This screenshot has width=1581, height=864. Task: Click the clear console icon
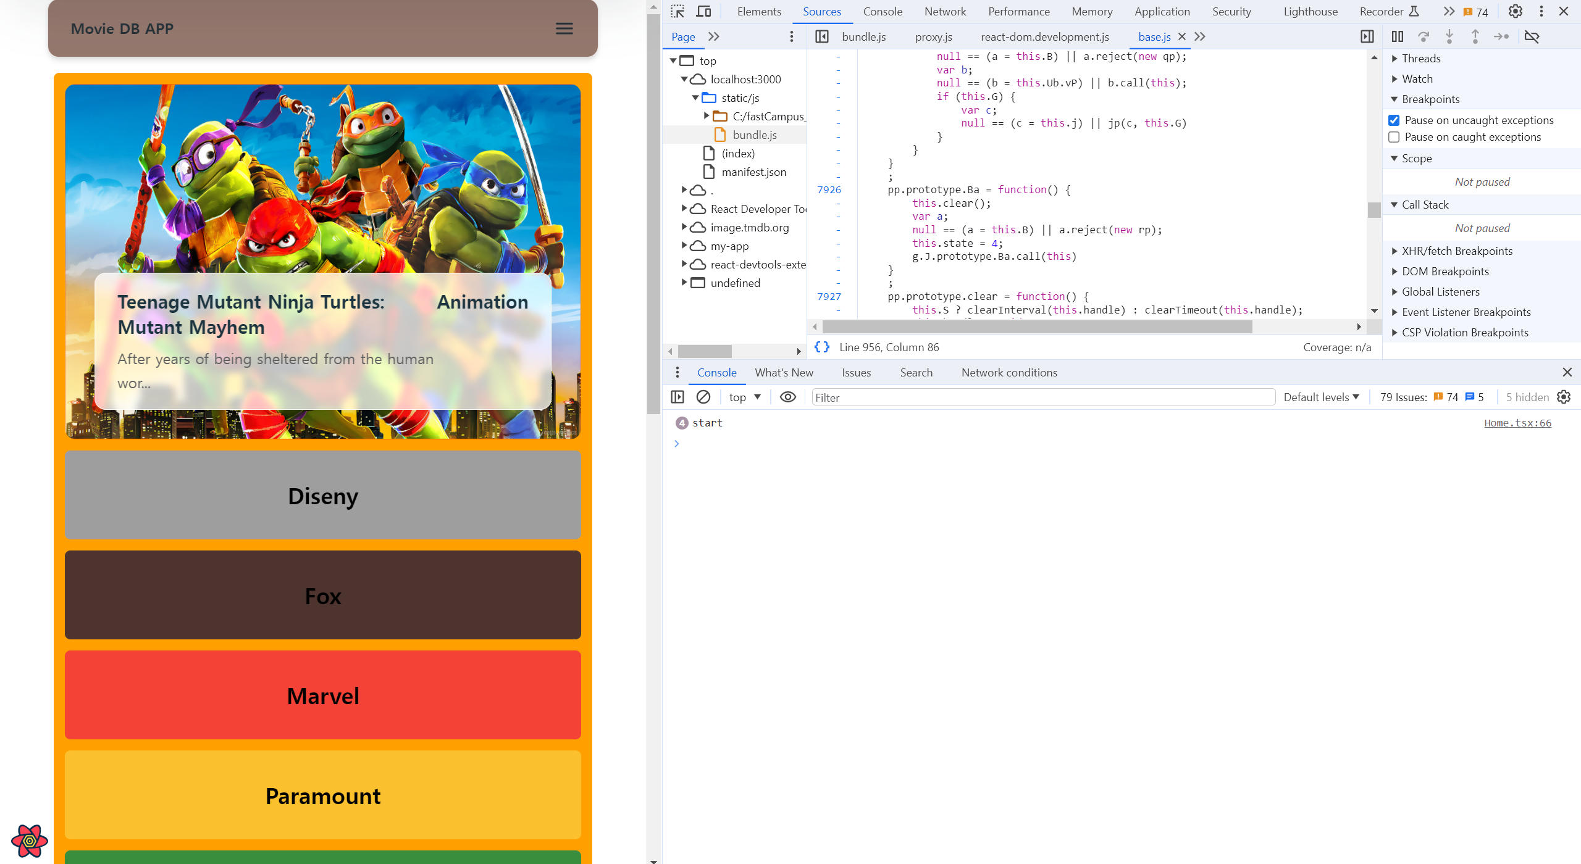tap(703, 397)
